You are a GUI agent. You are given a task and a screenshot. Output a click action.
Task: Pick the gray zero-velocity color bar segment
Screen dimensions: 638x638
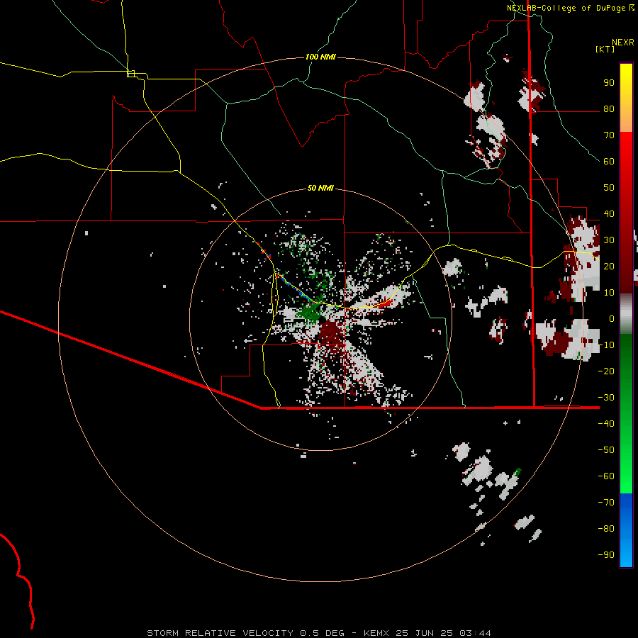pos(626,313)
